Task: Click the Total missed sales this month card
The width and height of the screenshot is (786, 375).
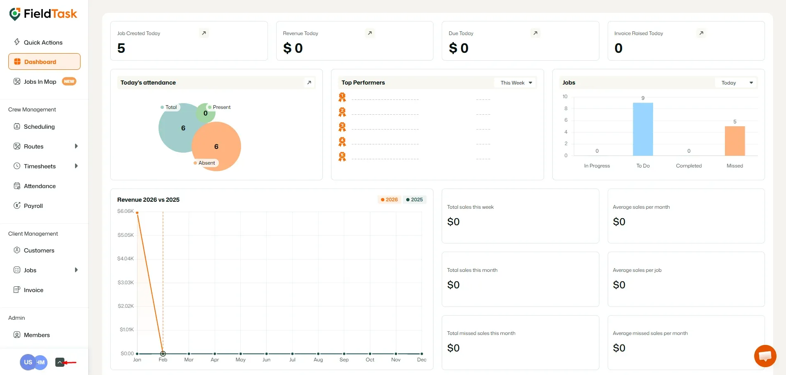Action: 520,342
